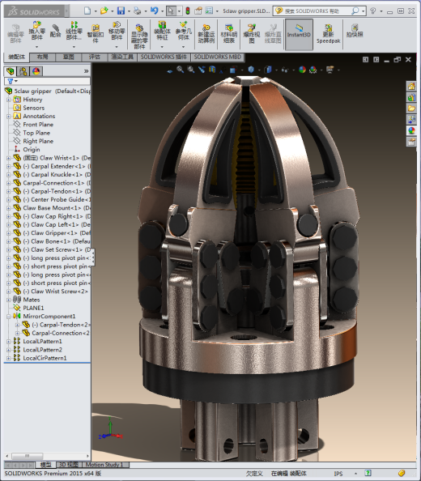Switch to the FeatureManager design tree tab
Image resolution: width=421 pixels, height=481 pixels.
pos(11,71)
